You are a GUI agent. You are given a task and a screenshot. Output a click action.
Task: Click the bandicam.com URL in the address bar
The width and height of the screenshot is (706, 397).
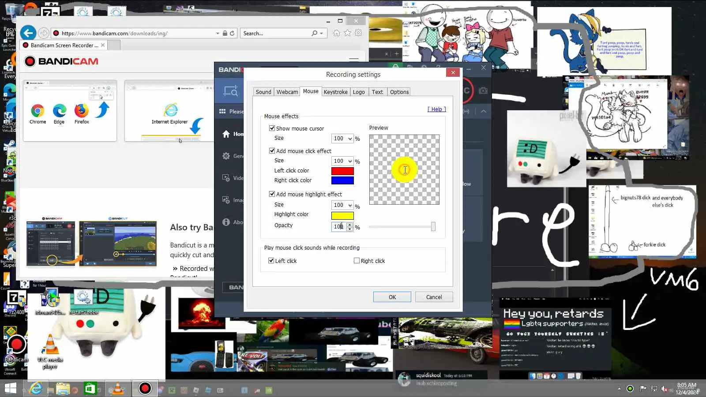click(115, 33)
